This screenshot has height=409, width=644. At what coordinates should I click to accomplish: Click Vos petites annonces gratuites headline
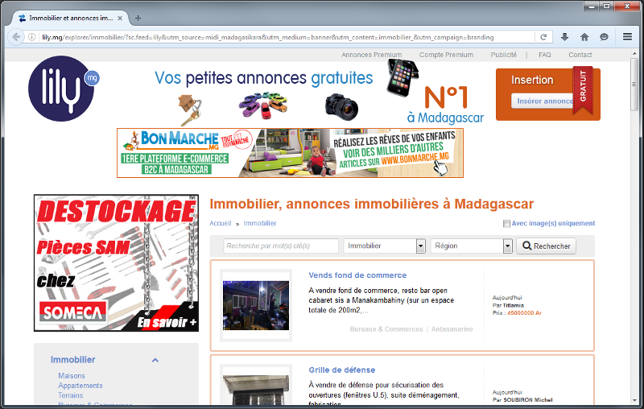click(264, 78)
